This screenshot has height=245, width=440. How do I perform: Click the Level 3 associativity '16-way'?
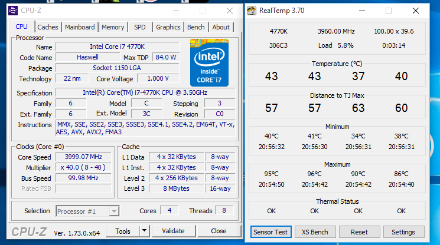pyautogui.click(x=220, y=189)
